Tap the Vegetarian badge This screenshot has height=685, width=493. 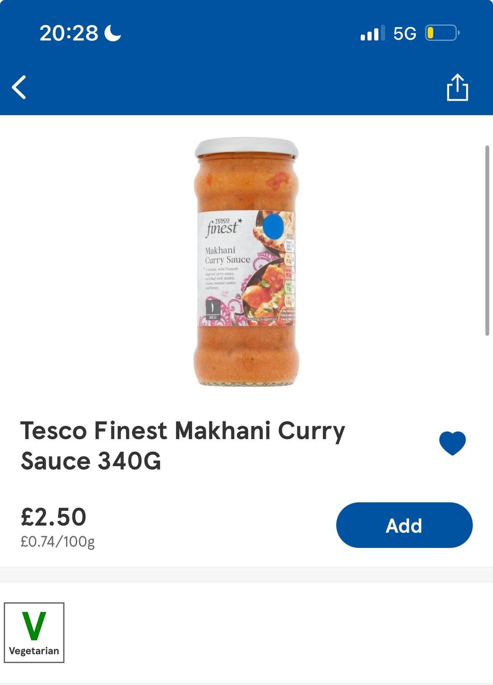[34, 632]
